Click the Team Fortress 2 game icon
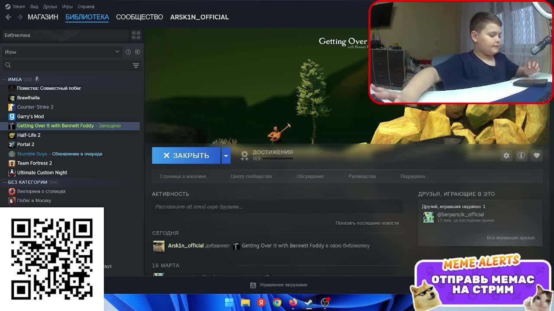The width and height of the screenshot is (554, 311). pos(12,163)
